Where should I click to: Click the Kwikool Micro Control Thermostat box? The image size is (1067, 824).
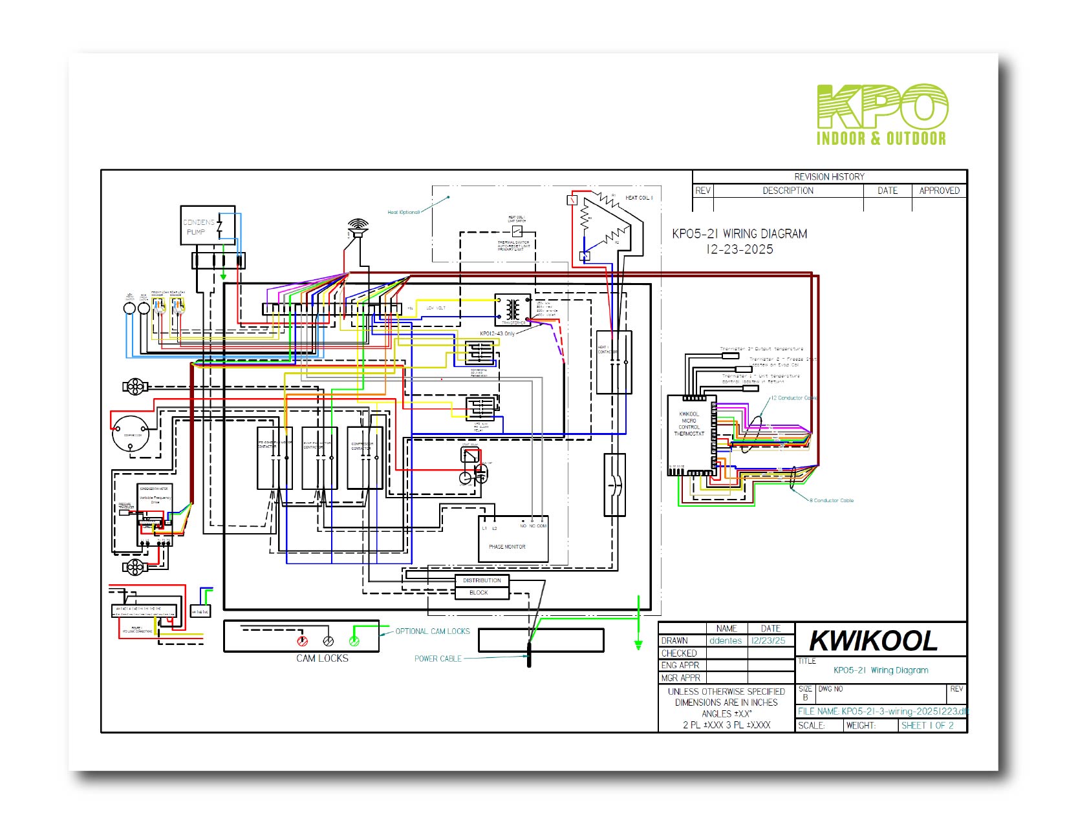pos(690,435)
